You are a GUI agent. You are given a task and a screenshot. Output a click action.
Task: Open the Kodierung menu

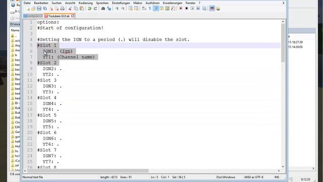click(x=85, y=3)
